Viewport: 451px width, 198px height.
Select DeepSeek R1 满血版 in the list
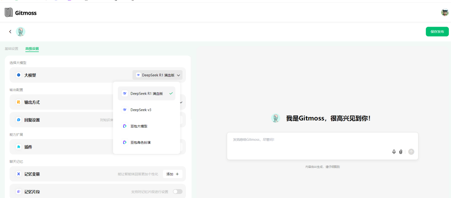point(146,93)
